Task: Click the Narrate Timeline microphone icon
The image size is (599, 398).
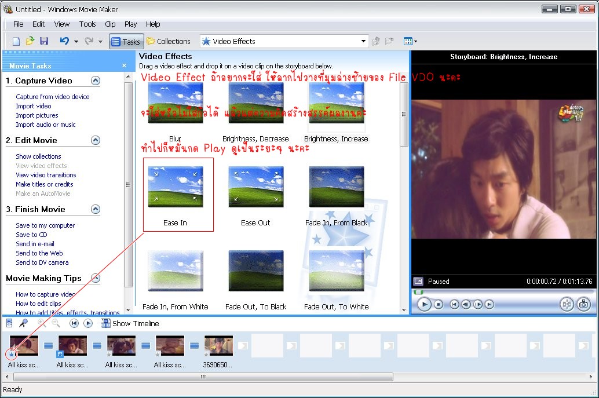Action: (x=23, y=323)
